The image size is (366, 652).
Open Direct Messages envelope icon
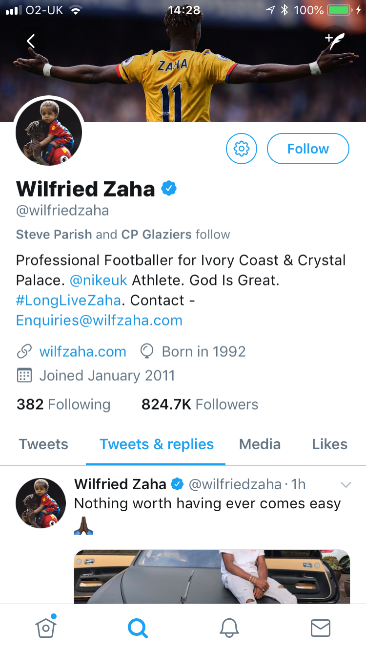point(321,628)
